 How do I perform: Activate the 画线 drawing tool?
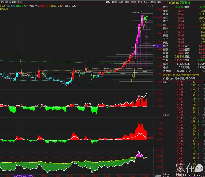134,2
